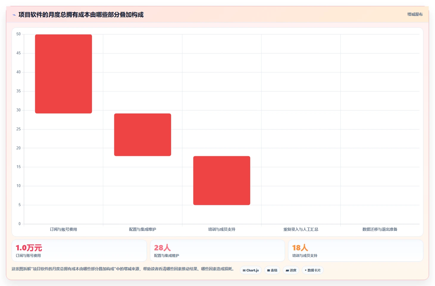Click y-axis value 35
Image resolution: width=435 pixels, height=286 pixels.
(18, 91)
